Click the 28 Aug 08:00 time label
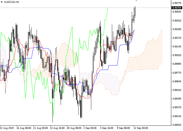This screenshot has width=183, height=131. point(74,128)
